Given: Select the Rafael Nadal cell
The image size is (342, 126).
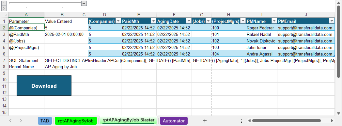Looking at the screenshot, I should click(x=262, y=34).
